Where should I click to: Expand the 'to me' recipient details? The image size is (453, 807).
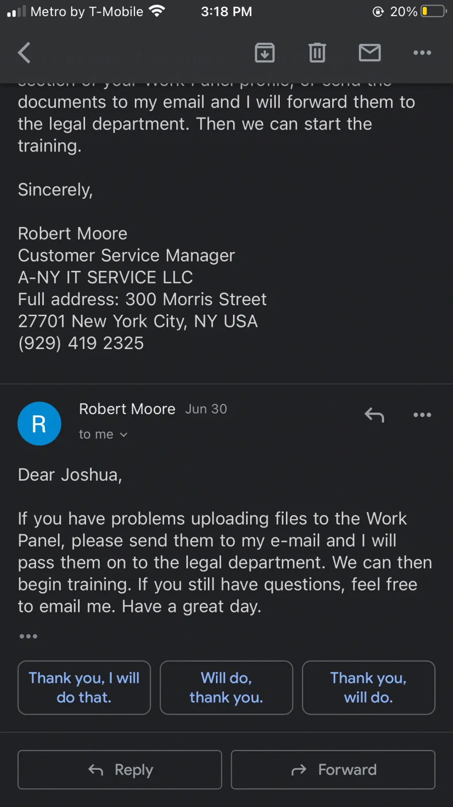103,434
